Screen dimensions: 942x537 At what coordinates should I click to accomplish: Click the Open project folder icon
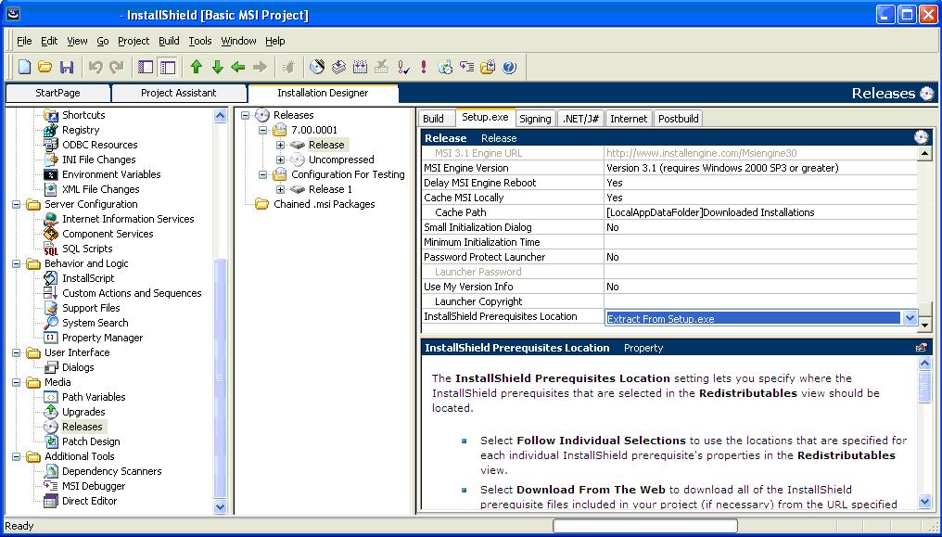click(45, 67)
